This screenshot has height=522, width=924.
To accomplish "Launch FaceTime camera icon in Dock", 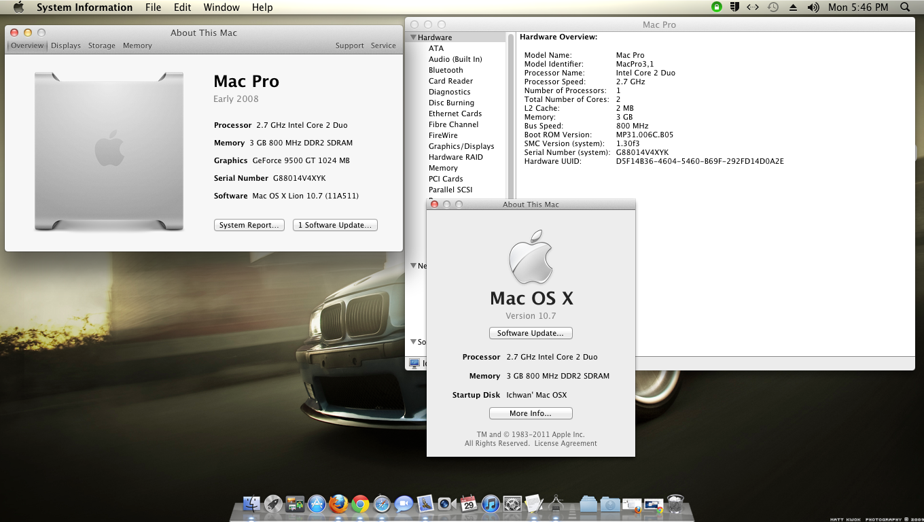I will click(446, 504).
